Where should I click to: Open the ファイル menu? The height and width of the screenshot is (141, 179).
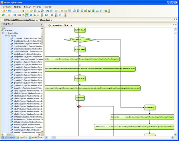tap(7, 7)
